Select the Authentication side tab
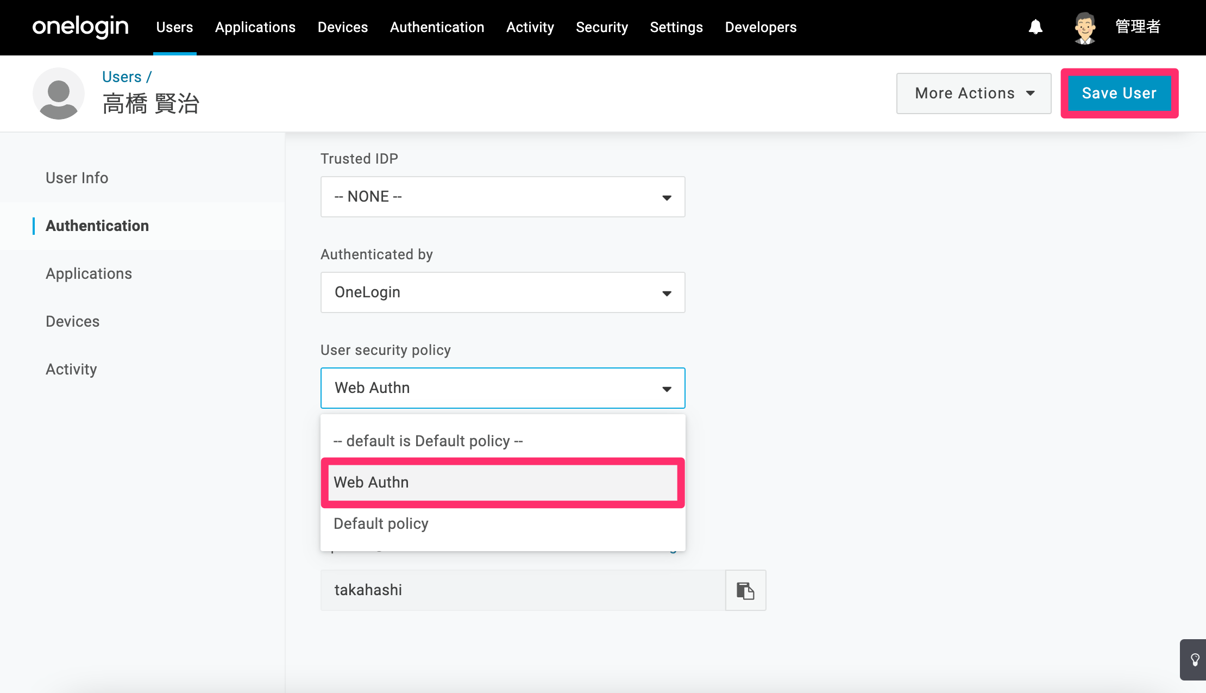 coord(97,226)
